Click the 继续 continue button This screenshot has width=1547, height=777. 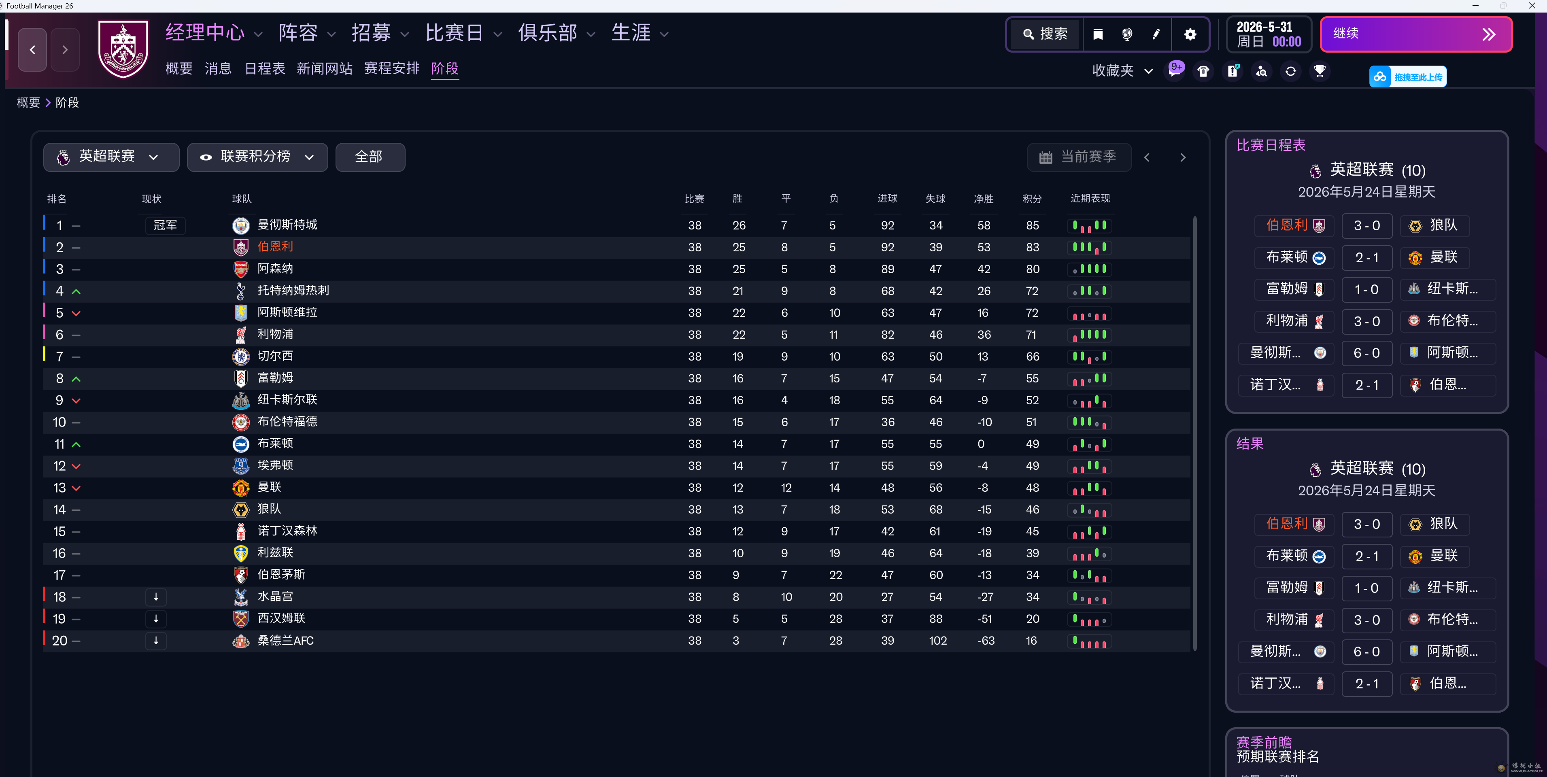[1416, 34]
